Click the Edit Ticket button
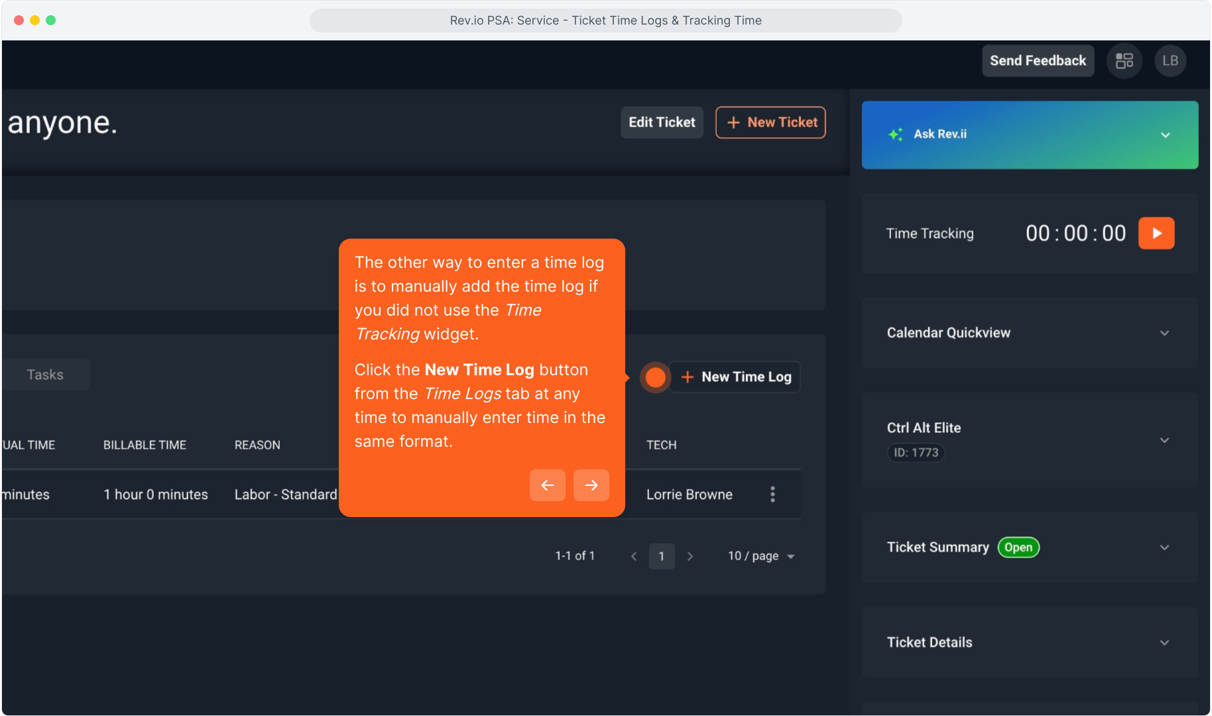Screen dimensions: 1212x716 (661, 123)
